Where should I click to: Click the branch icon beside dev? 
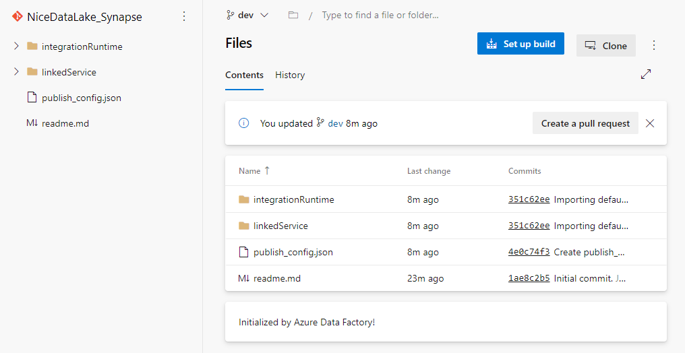pyautogui.click(x=230, y=15)
